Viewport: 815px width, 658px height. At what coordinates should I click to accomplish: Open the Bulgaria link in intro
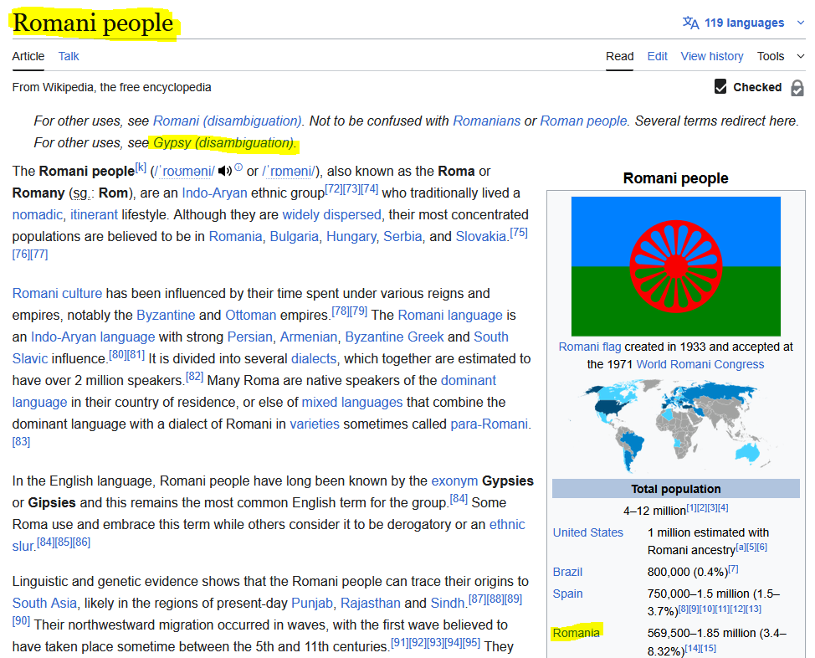(x=295, y=237)
